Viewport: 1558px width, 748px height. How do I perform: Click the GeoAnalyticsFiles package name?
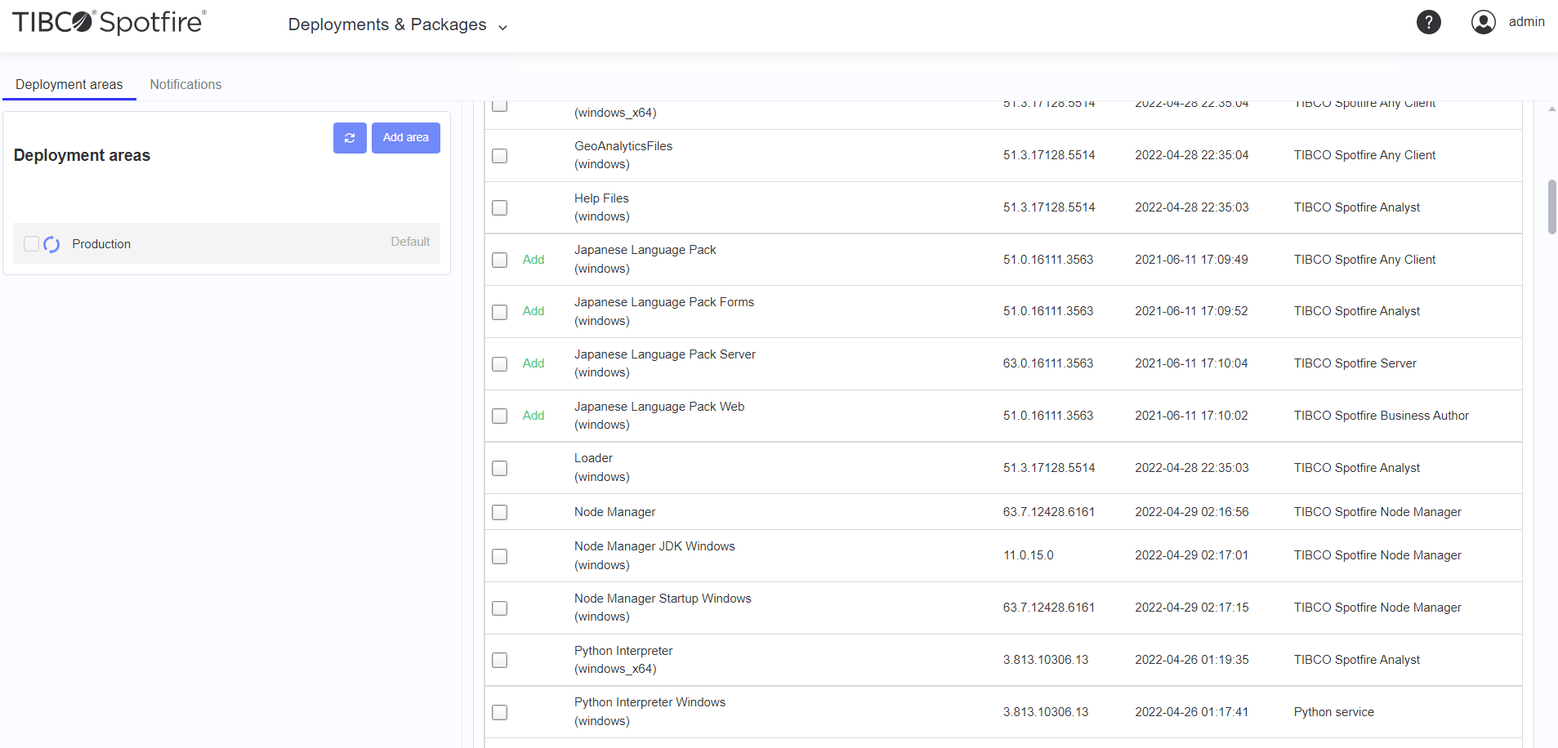623,146
